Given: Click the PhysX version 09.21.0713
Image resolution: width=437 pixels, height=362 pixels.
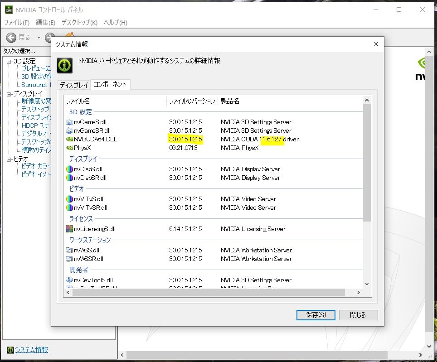Looking at the screenshot, I should [183, 148].
